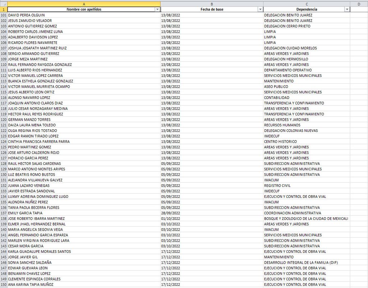Screen dimensions: 368x288
Task: Select 'DESARROLLO INTEGRAL DE LA FAMILIA (DIF)'
Action: (x=307, y=263)
